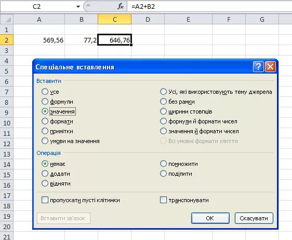Choose 'додати' operation radio button
The height and width of the screenshot is (240, 292).
pos(45,174)
